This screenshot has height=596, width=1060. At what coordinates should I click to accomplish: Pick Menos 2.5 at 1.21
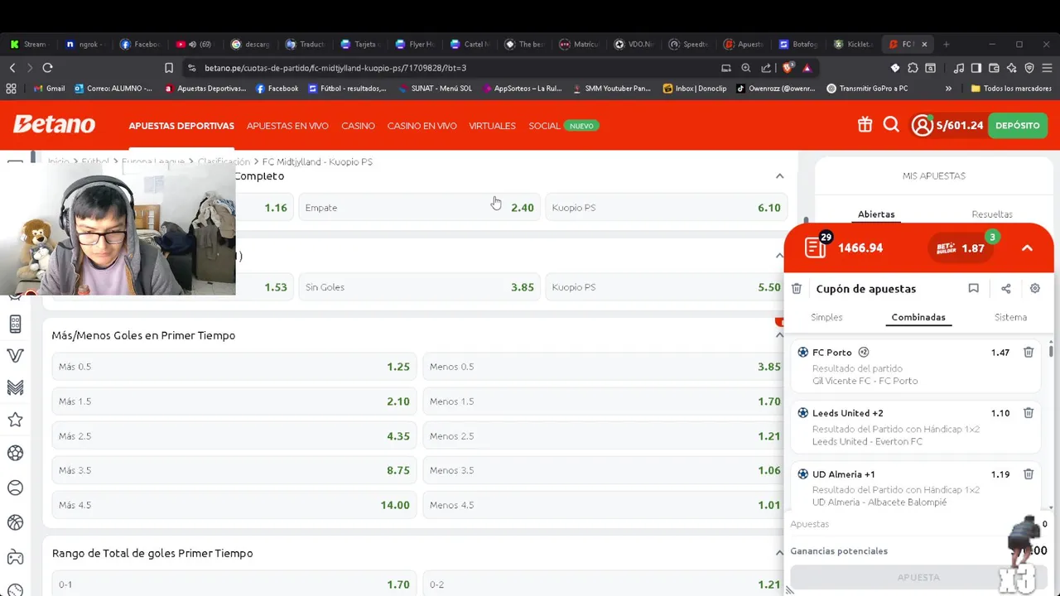tap(605, 436)
